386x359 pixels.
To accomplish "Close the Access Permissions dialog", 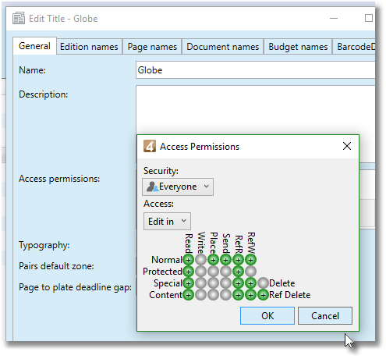I will (347, 146).
